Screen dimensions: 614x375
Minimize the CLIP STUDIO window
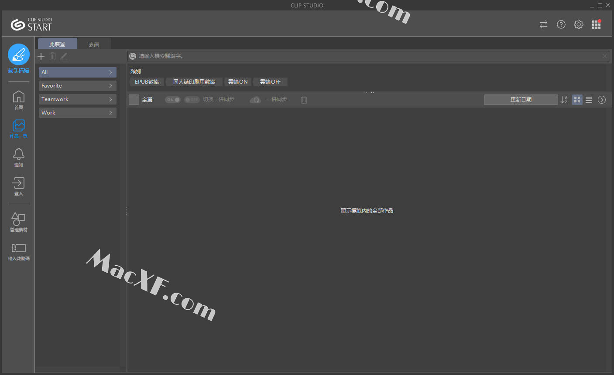pos(592,5)
